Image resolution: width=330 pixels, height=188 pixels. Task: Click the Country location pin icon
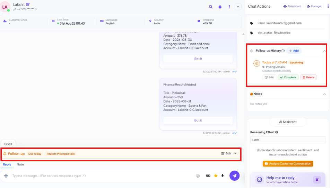[x=150, y=21]
